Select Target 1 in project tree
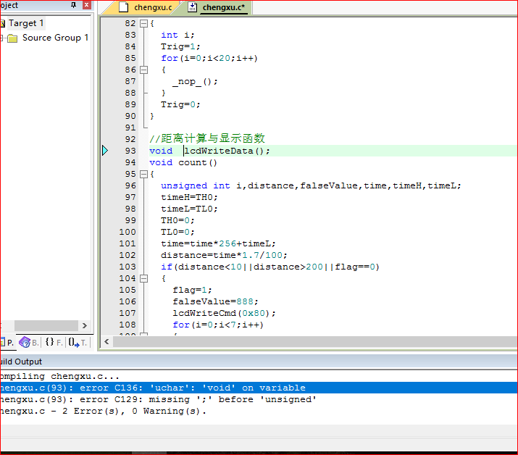 click(x=26, y=23)
